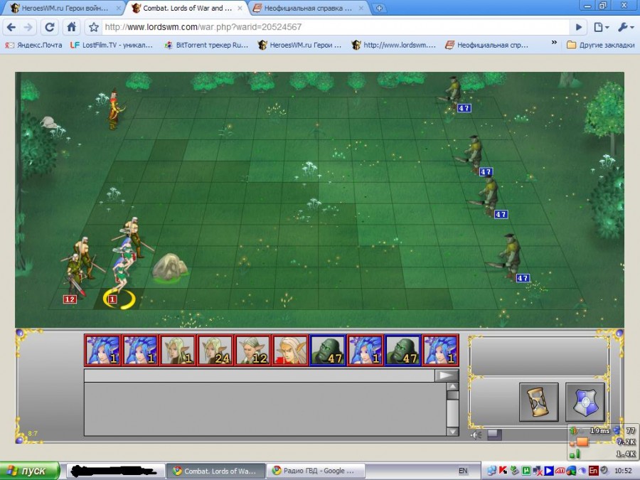The height and width of the screenshot is (480, 640).
Task: Close the Неофициальная справка tab
Action: coord(362,8)
